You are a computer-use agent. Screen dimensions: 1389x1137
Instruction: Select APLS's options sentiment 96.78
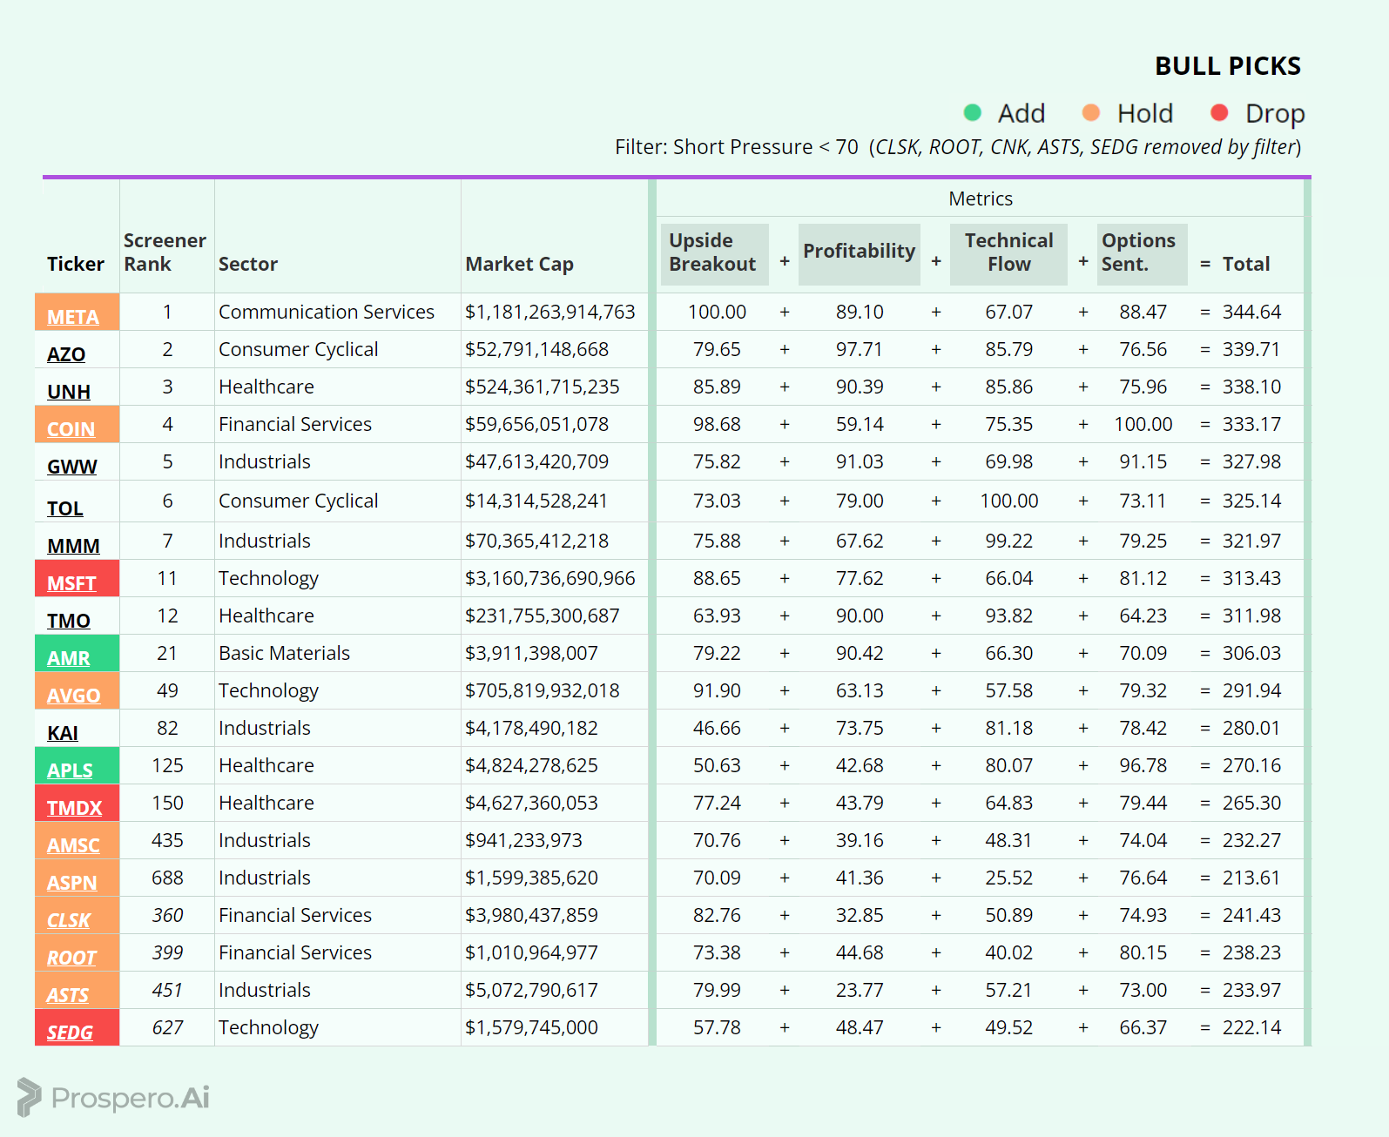pos(1143,765)
